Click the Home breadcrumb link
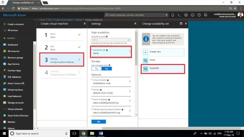Screen dimensions: 244x137 [x=43, y=20]
